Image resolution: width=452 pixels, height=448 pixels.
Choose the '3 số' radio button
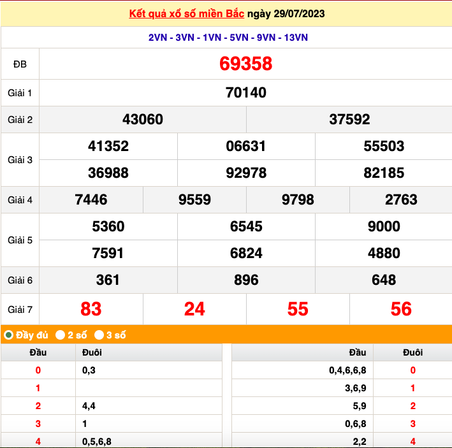[x=99, y=335]
